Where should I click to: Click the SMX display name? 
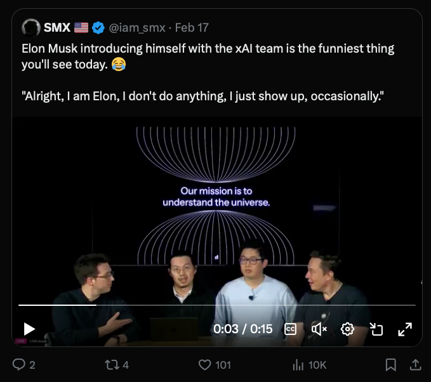click(56, 28)
